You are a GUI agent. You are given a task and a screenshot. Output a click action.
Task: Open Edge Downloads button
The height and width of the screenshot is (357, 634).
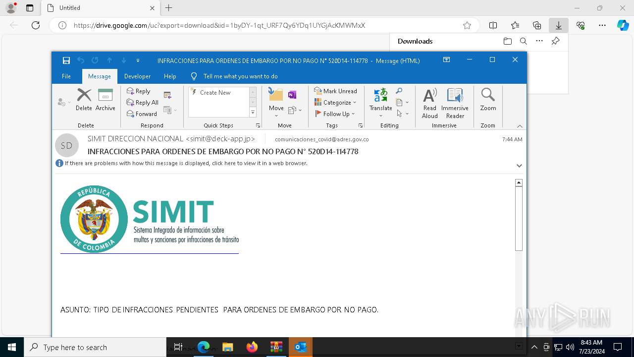(558, 25)
